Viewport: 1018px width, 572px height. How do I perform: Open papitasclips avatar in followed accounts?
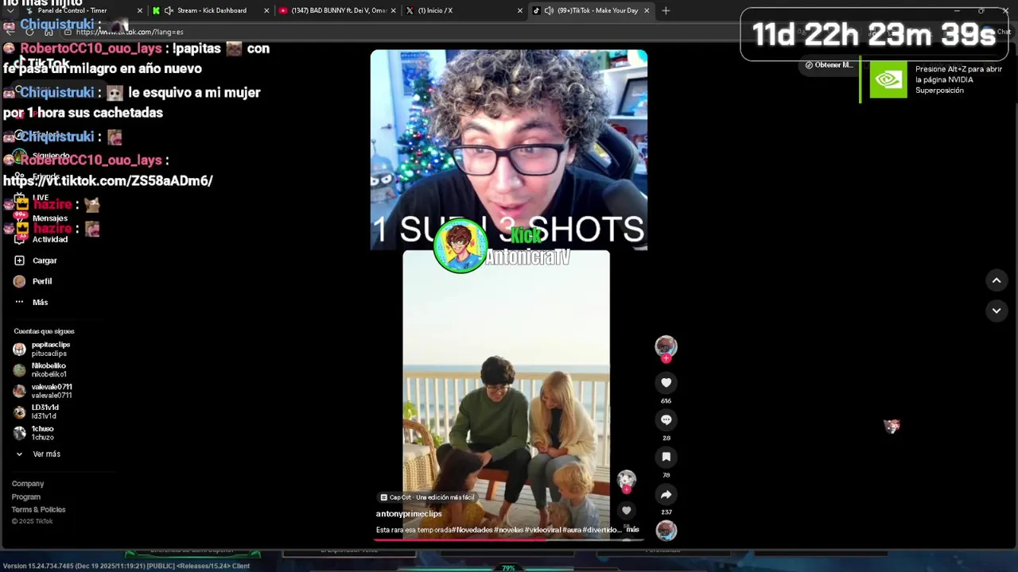pos(19,349)
